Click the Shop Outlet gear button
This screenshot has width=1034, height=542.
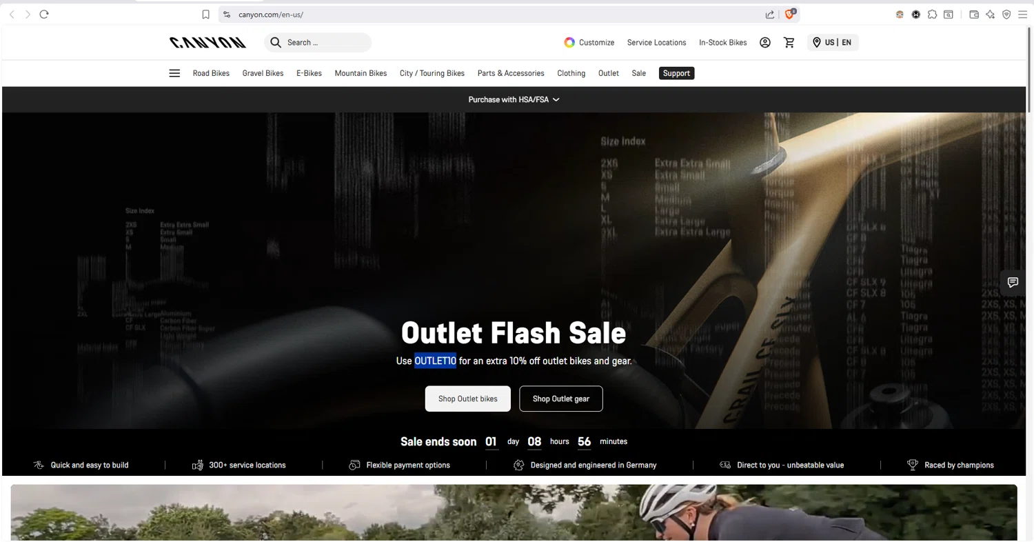pos(561,399)
